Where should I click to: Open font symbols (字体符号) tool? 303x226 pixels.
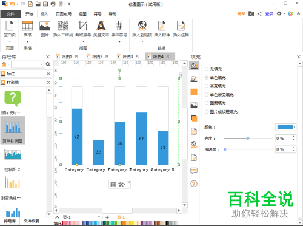tap(119, 29)
